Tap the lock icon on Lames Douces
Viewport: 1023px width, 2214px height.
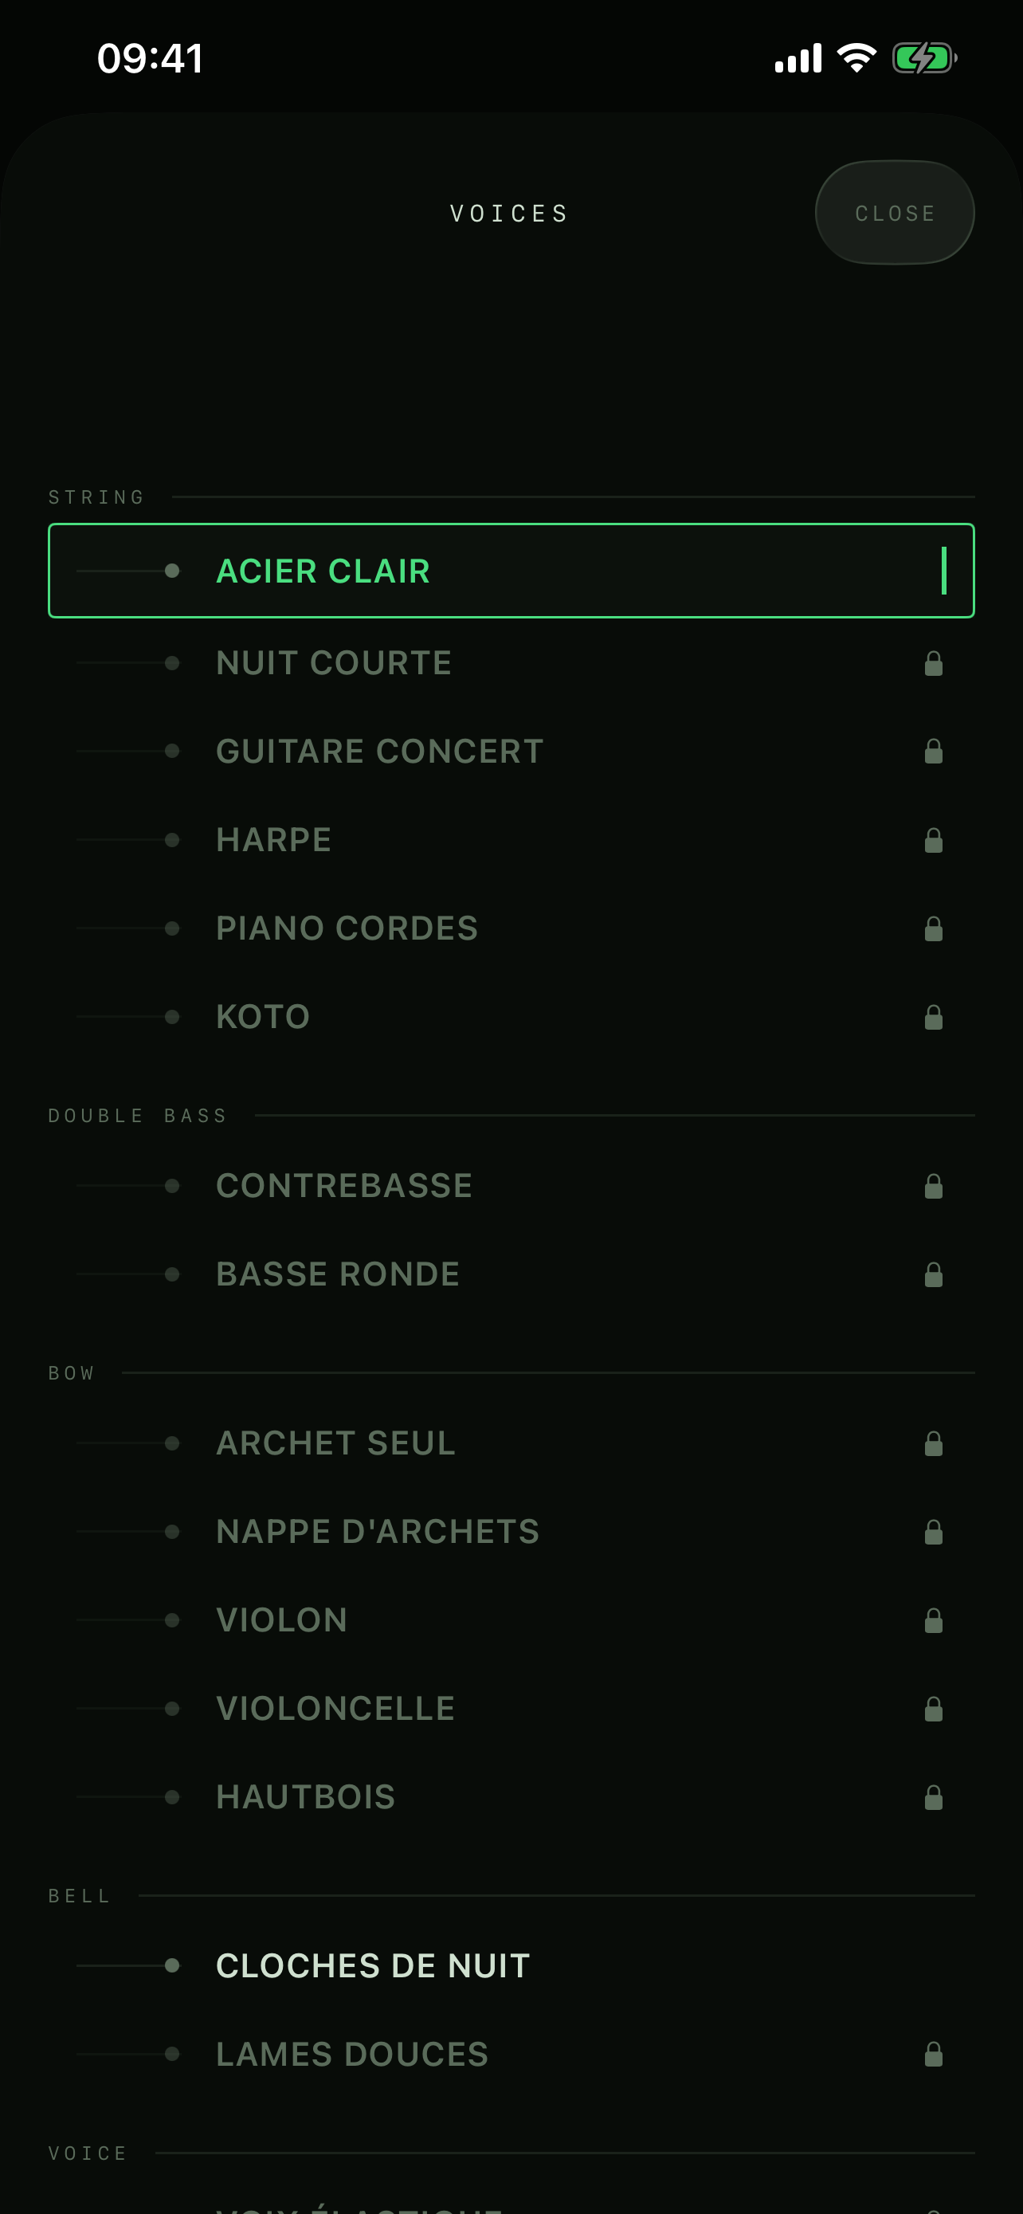click(x=933, y=2055)
